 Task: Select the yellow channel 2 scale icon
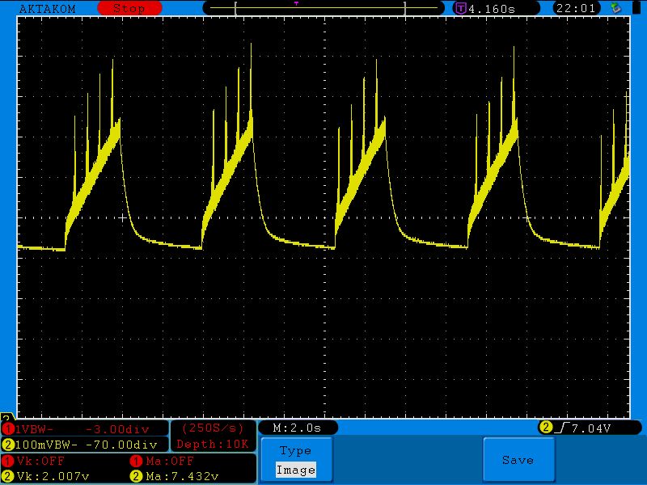point(8,444)
